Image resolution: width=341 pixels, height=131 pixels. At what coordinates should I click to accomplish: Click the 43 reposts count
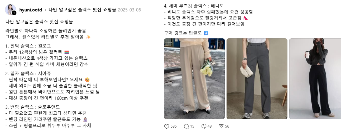point(210,127)
